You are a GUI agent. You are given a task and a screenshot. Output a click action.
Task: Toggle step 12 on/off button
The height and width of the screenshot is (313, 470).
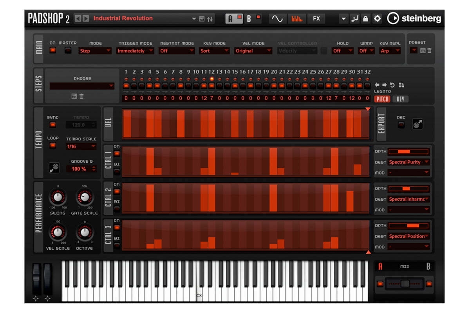[211, 85]
